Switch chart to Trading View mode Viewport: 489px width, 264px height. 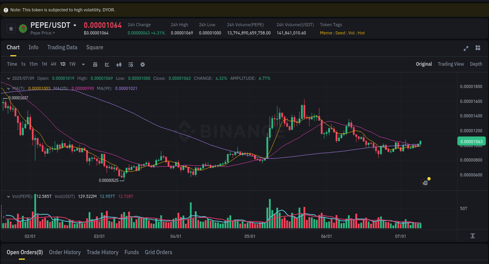[x=451, y=64]
